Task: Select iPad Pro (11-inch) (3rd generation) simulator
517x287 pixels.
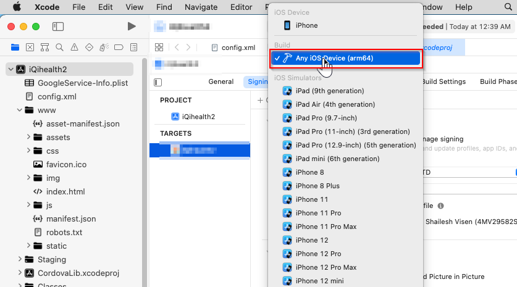Action: [x=345, y=132]
